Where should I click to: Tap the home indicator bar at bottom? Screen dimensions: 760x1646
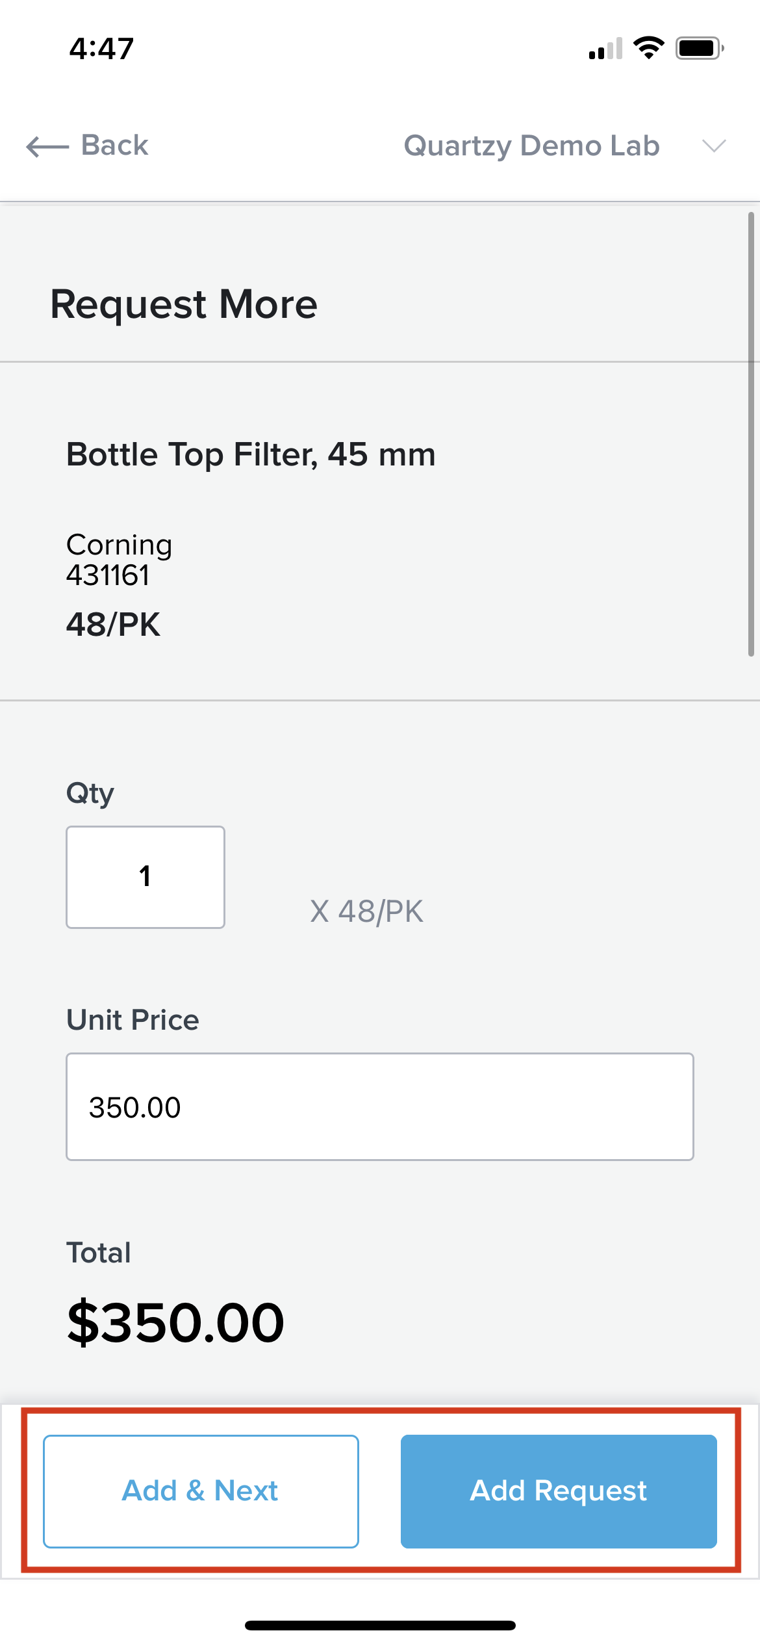(380, 1625)
